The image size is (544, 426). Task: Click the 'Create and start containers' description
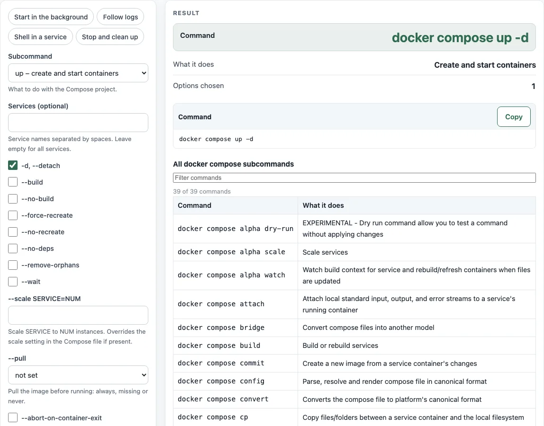485,65
